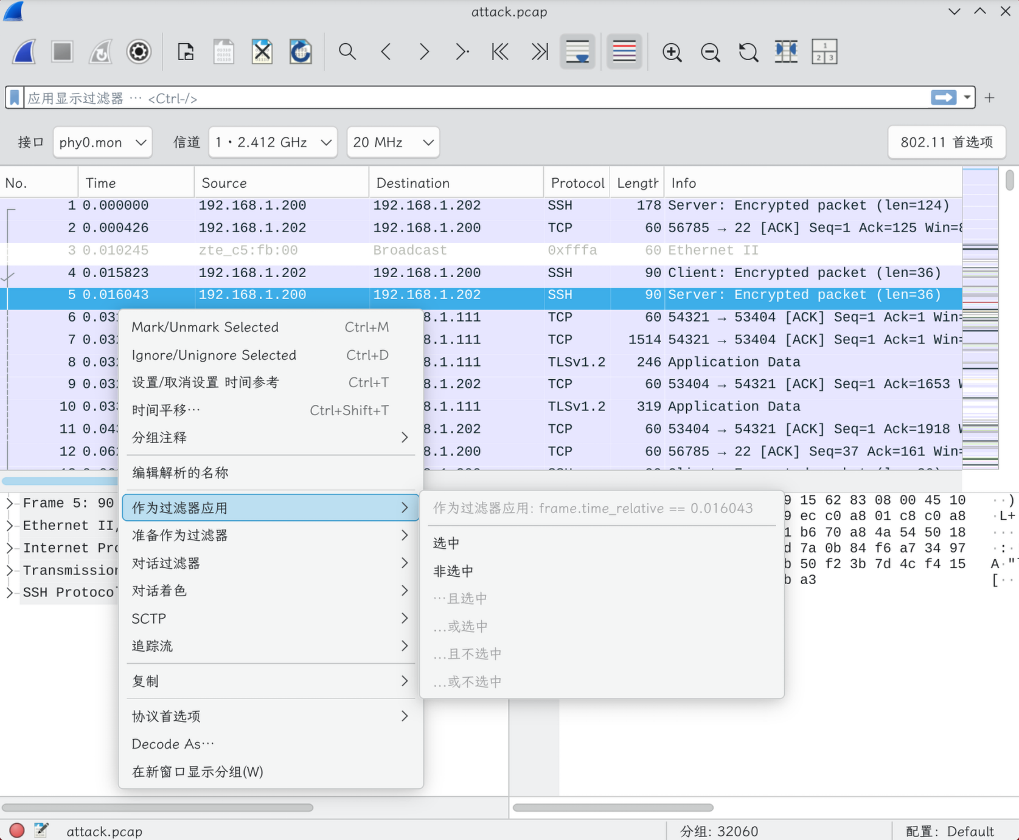Expand the Ethernet II tree node

tap(10, 526)
